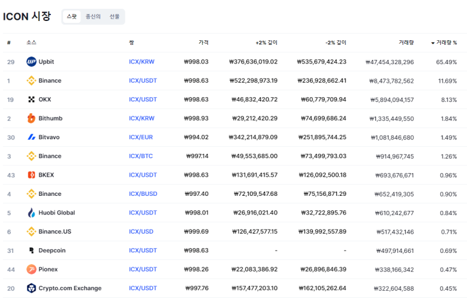The width and height of the screenshot is (467, 299).
Task: Sort table by +2% 깊이 header
Action: 266,43
